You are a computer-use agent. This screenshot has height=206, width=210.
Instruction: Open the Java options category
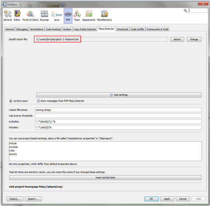tap(56, 16)
